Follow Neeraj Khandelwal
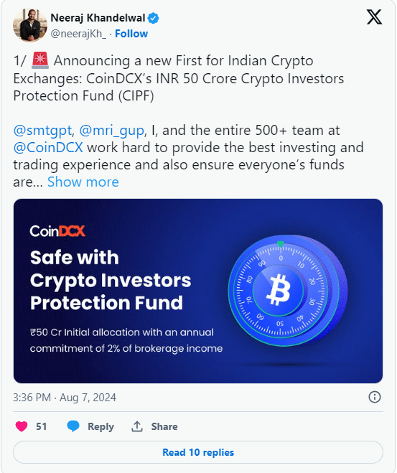 point(131,34)
